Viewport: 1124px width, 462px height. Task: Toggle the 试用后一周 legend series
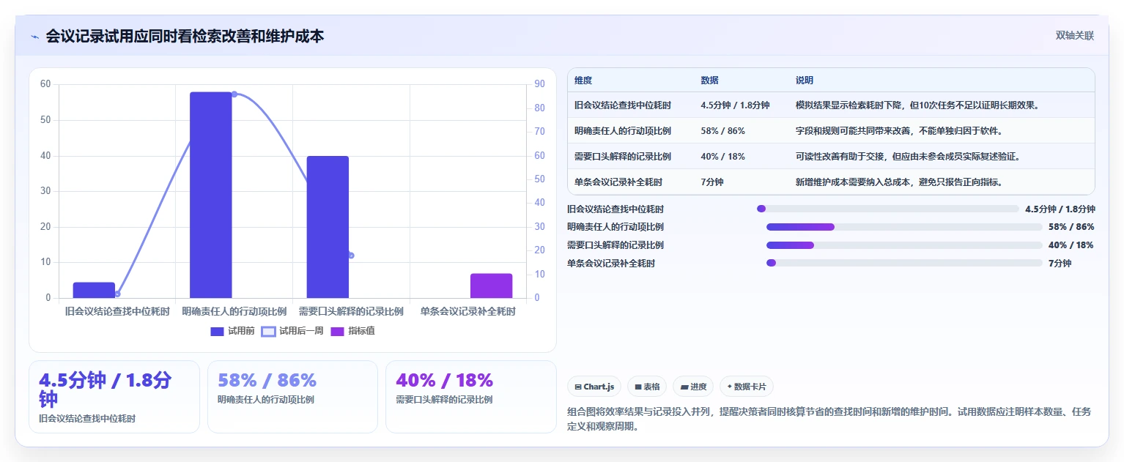pos(292,331)
